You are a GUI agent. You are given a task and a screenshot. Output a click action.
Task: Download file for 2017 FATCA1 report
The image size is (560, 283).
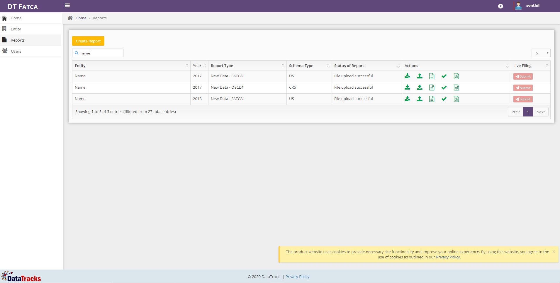click(407, 76)
